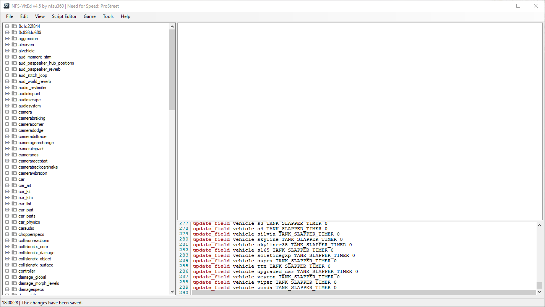545x307 pixels.
Task: Select collisionsfx_surface tree item
Action: [x=36, y=265]
